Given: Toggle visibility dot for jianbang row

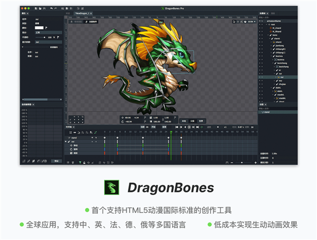Looking at the screenshot, I should (x=260, y=45).
